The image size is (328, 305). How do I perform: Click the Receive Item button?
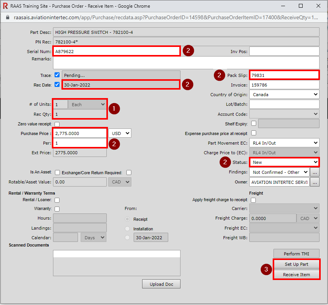296,275
